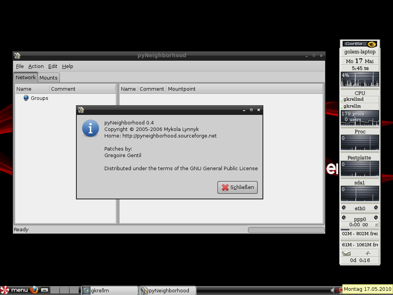Switch to the Mounts tab
Screen dimensions: 393x295
pyautogui.click(x=48, y=78)
